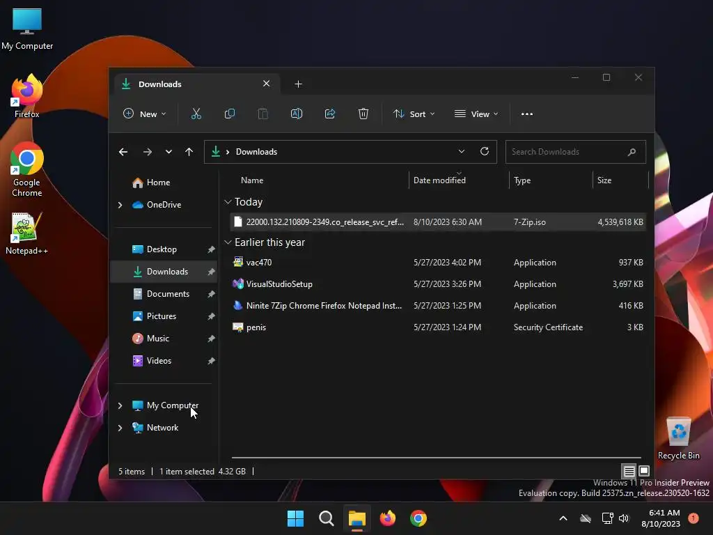713x535 pixels.
Task: Close the Downloads tab
Action: coord(267,84)
